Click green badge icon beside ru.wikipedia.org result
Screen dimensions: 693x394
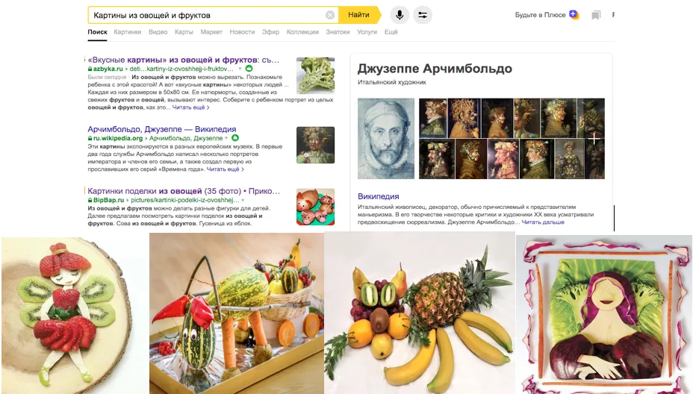[x=235, y=138]
